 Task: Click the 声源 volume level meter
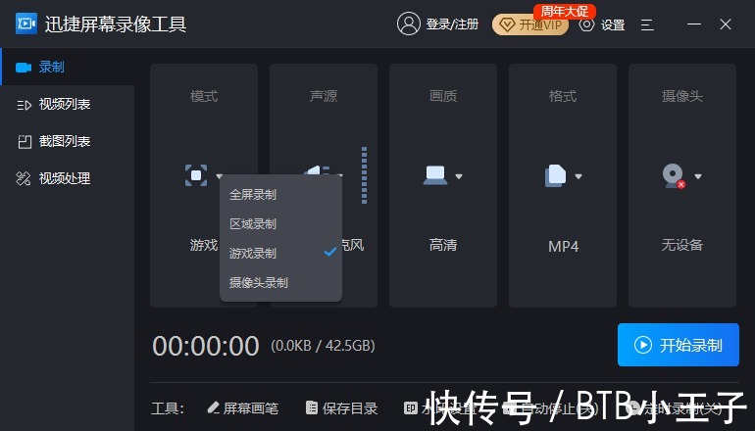click(x=364, y=175)
